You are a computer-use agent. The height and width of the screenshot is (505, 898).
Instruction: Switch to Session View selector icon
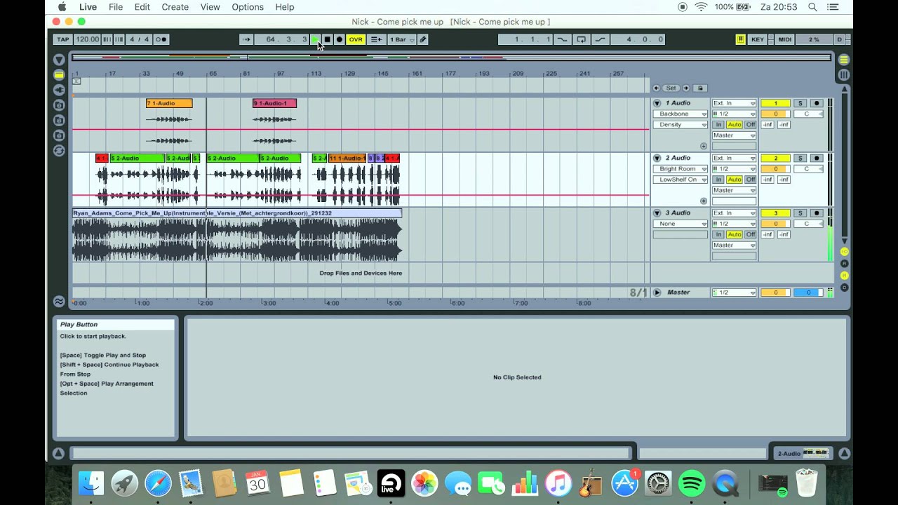point(844,74)
